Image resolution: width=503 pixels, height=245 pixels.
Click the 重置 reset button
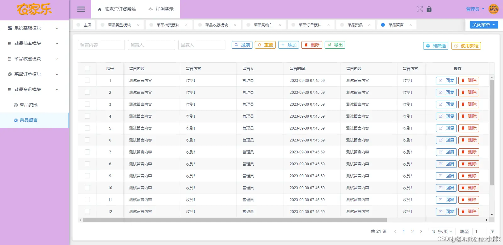[x=265, y=45]
